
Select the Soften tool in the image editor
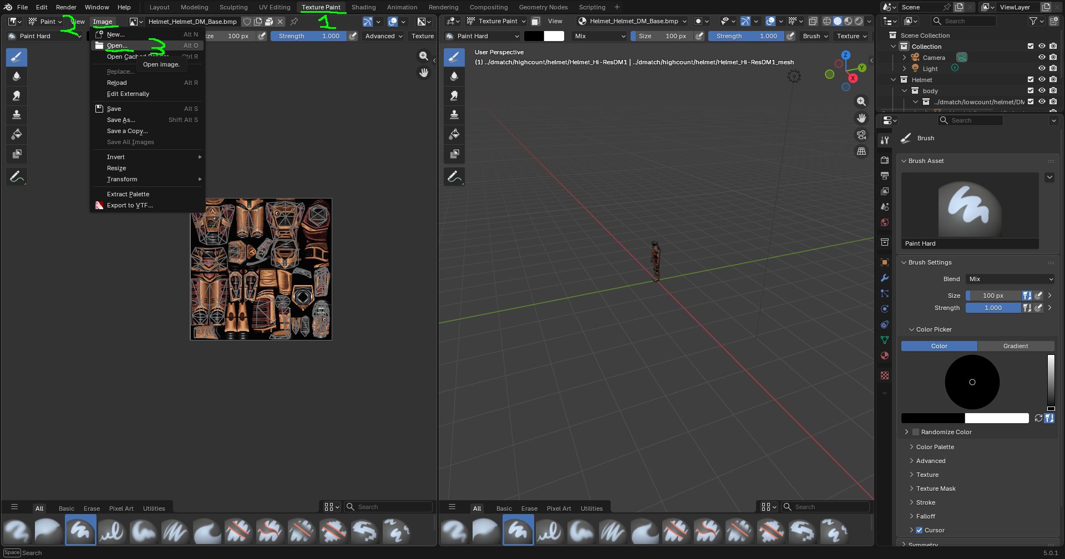pos(16,76)
